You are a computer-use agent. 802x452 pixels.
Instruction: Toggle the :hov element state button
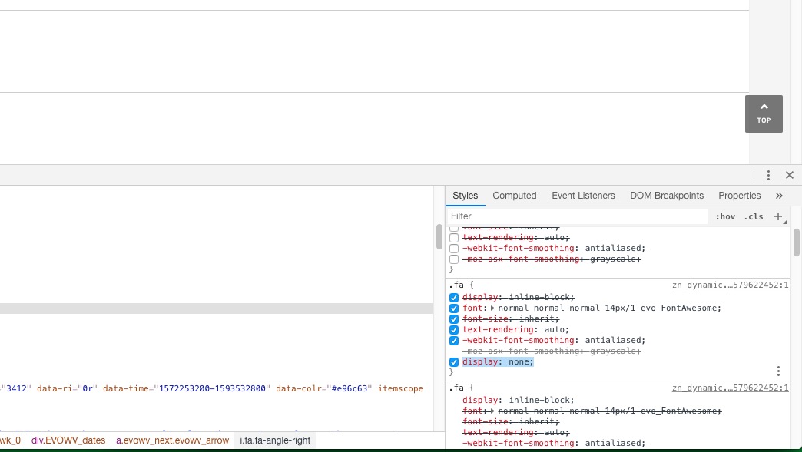pyautogui.click(x=725, y=216)
